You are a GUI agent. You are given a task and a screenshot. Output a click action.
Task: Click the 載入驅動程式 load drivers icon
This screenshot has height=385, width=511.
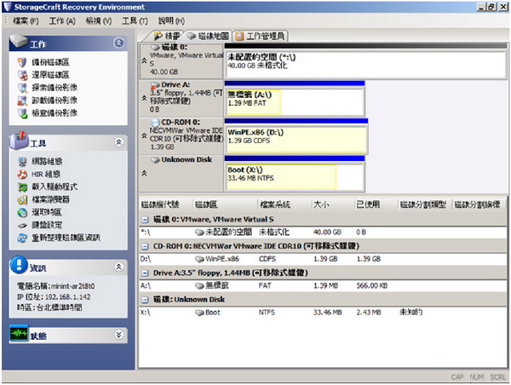21,187
